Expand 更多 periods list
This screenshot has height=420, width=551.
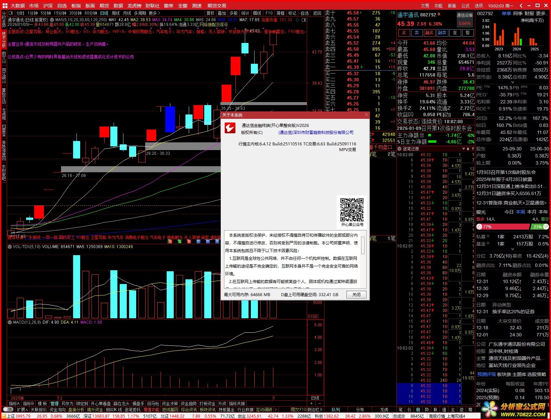pos(154,13)
